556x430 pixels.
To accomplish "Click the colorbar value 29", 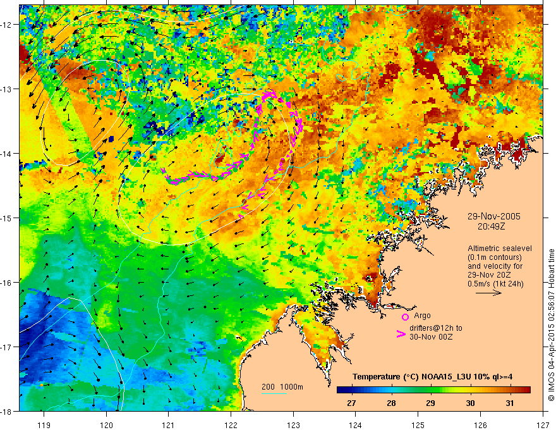I will pos(430,403).
